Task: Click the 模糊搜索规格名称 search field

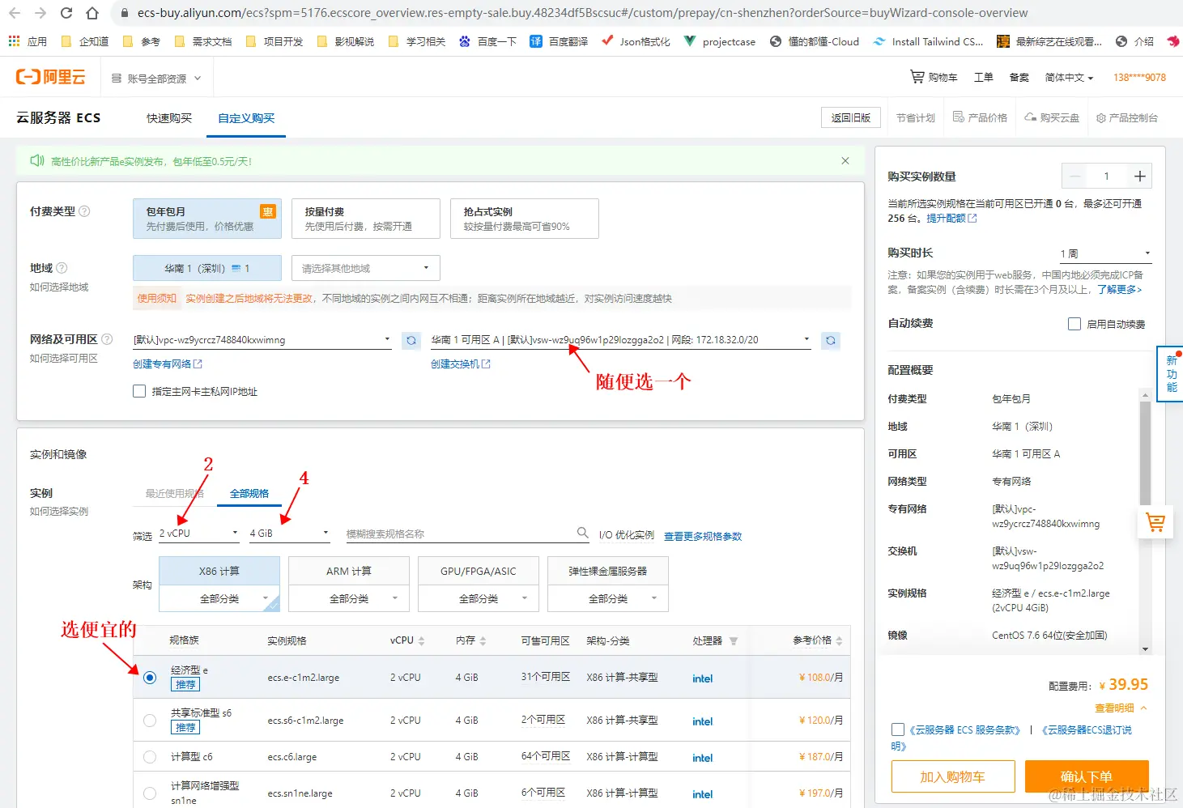Action: pyautogui.click(x=460, y=534)
